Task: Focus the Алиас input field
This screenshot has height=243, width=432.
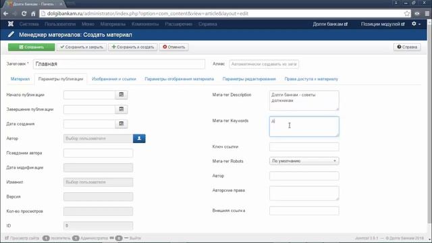Action: 264,64
